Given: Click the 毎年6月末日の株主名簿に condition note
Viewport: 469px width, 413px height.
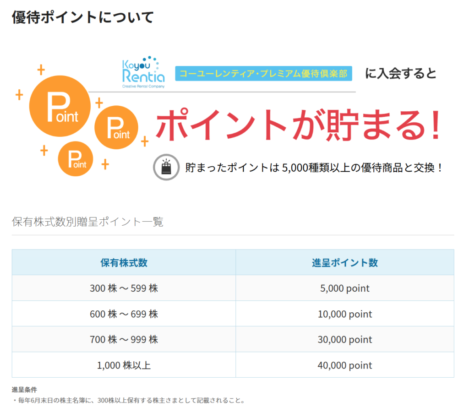Looking at the screenshot, I should click(x=129, y=400).
